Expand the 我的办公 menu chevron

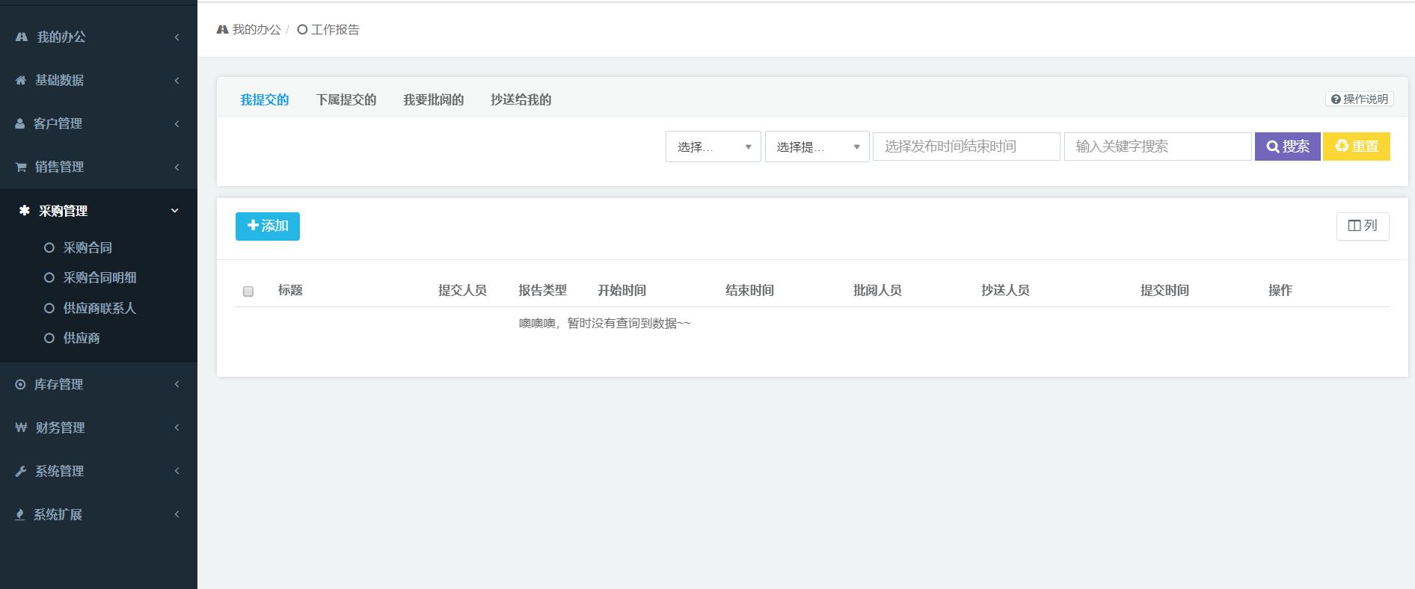(177, 37)
